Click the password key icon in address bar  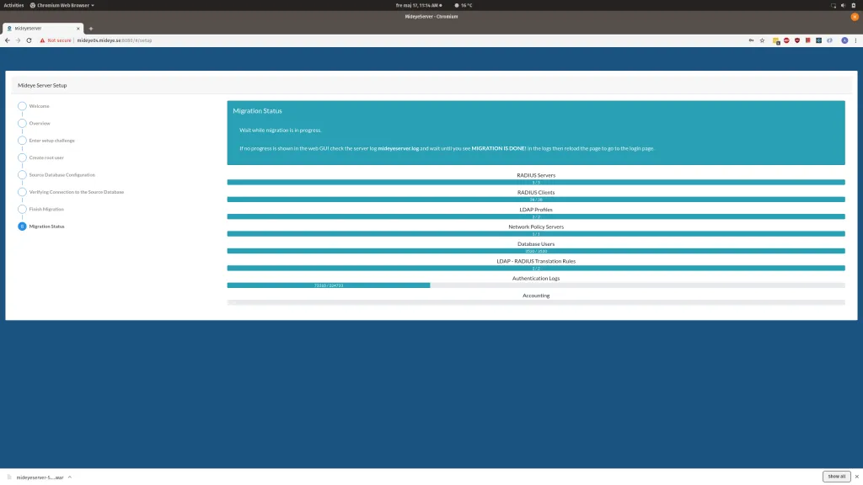pos(749,40)
